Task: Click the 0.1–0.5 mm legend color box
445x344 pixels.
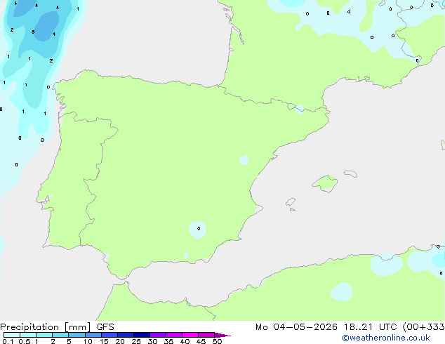Action: (12, 335)
